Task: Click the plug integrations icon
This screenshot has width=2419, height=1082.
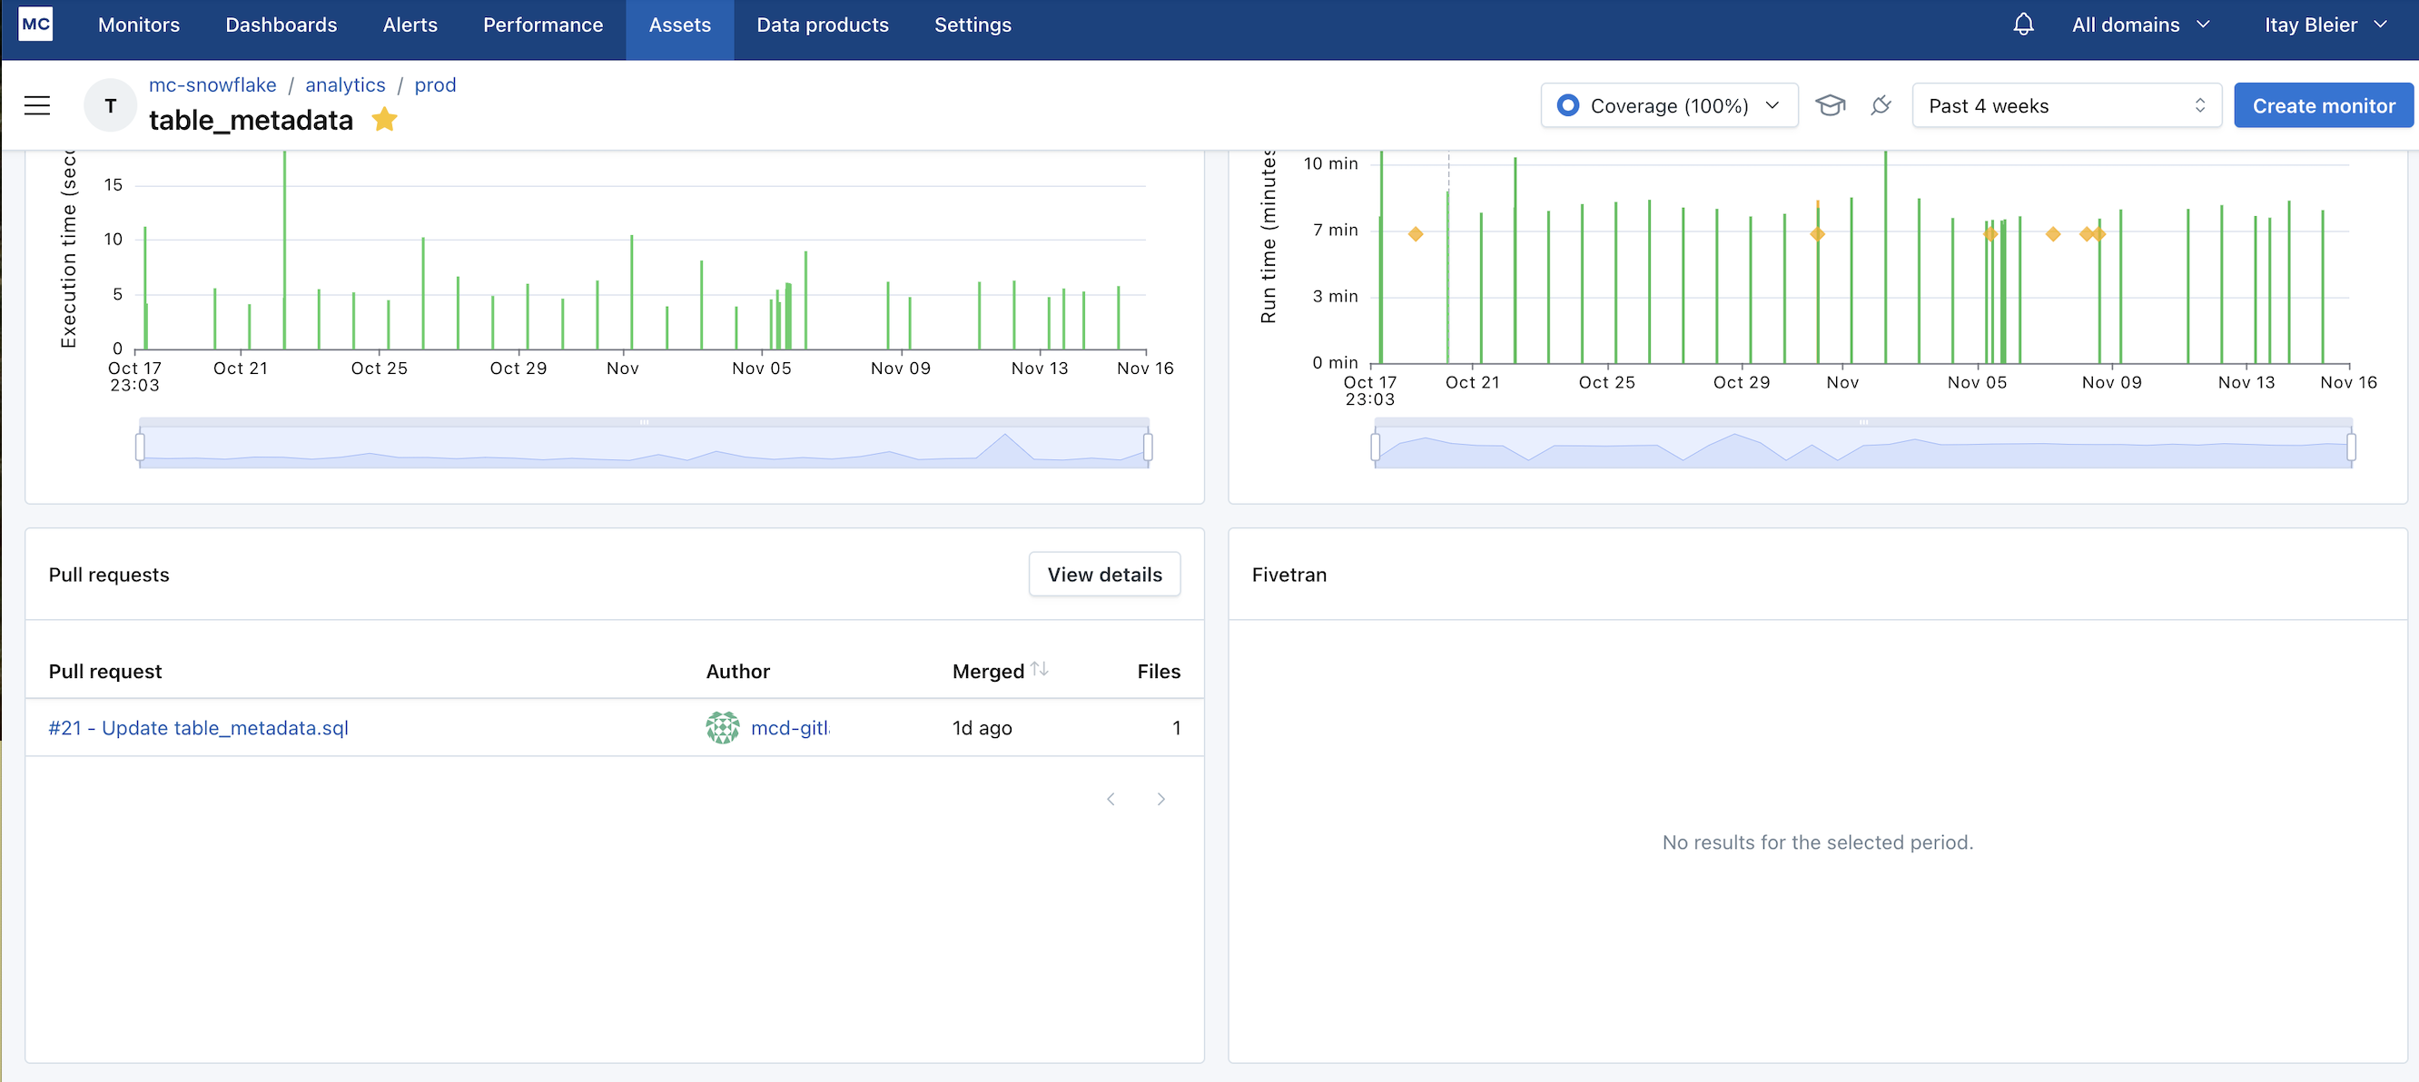Action: (x=1880, y=105)
